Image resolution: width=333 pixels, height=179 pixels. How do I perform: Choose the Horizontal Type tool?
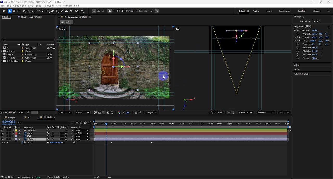click(57, 11)
